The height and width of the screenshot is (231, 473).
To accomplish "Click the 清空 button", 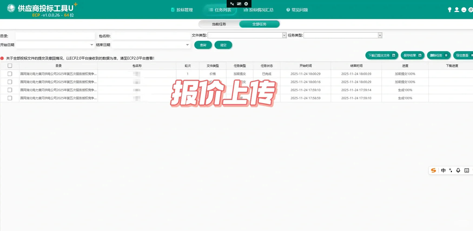I will pyautogui.click(x=223, y=45).
